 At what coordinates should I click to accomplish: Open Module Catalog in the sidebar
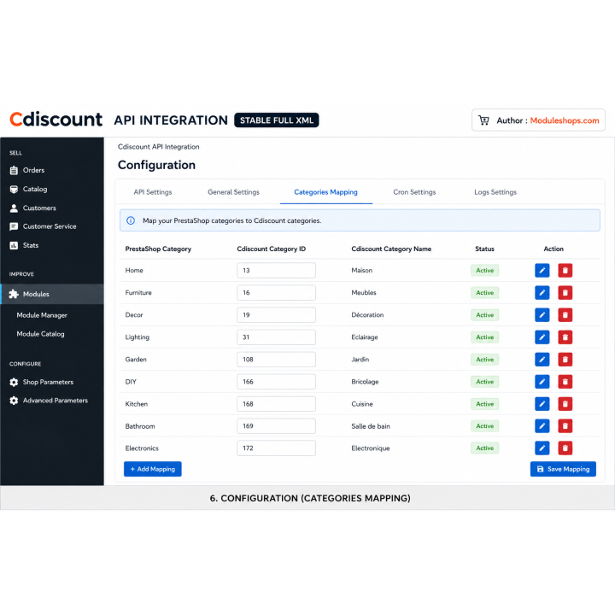40,334
